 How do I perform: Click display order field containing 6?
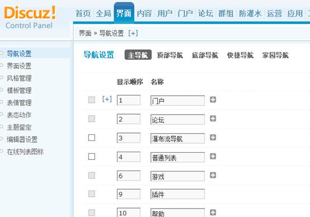coord(129,176)
